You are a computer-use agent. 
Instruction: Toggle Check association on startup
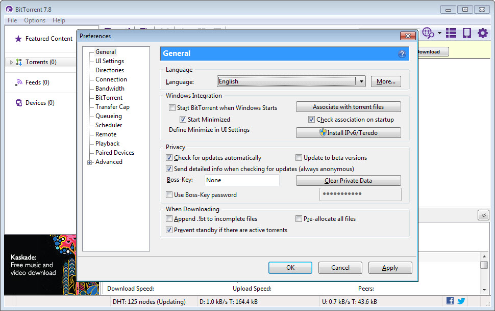311,120
